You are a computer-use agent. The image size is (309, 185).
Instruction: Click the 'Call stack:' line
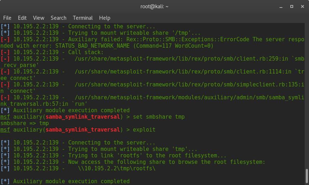[52, 52]
